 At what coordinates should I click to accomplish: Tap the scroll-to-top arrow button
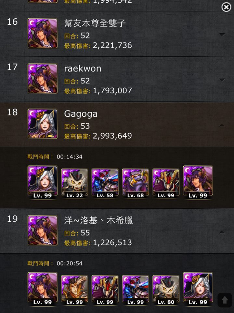[x=225, y=300]
